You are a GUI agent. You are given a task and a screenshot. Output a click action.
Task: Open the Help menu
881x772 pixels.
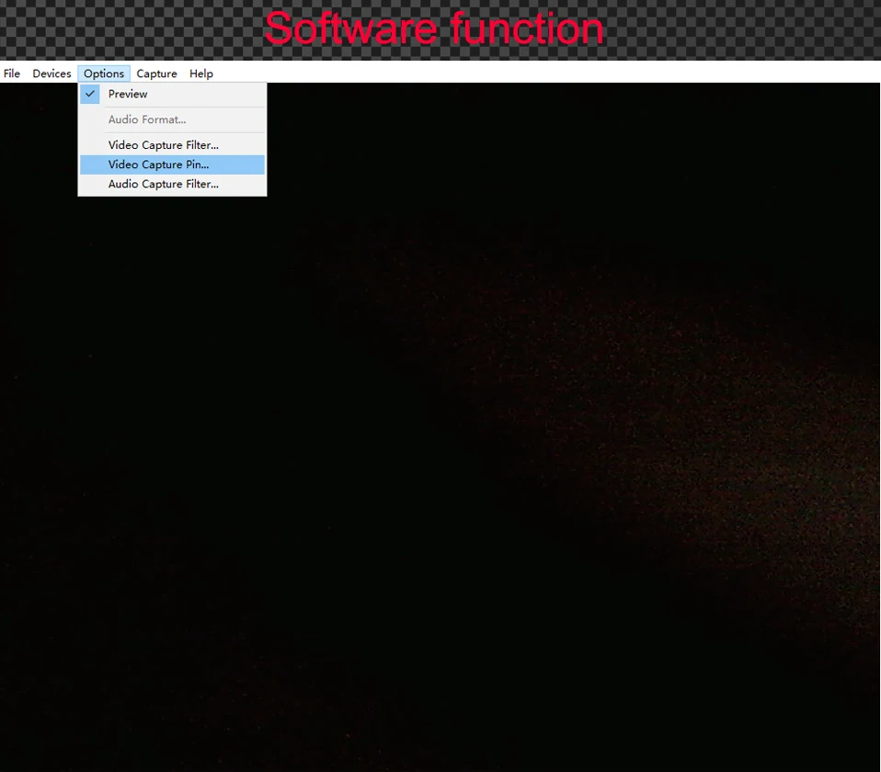point(201,74)
